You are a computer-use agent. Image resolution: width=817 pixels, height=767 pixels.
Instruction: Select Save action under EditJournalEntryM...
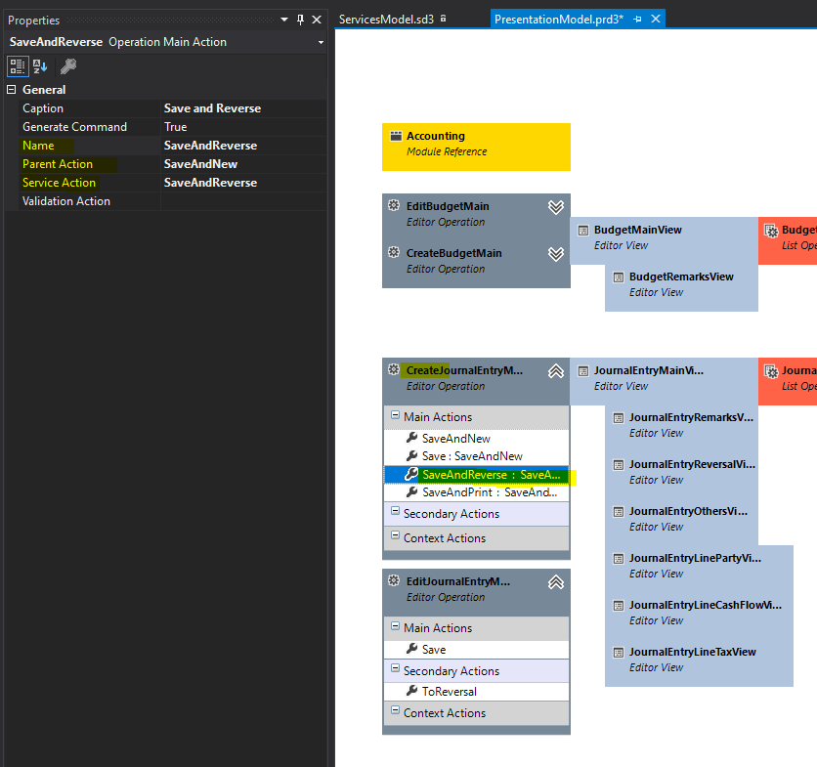click(476, 650)
